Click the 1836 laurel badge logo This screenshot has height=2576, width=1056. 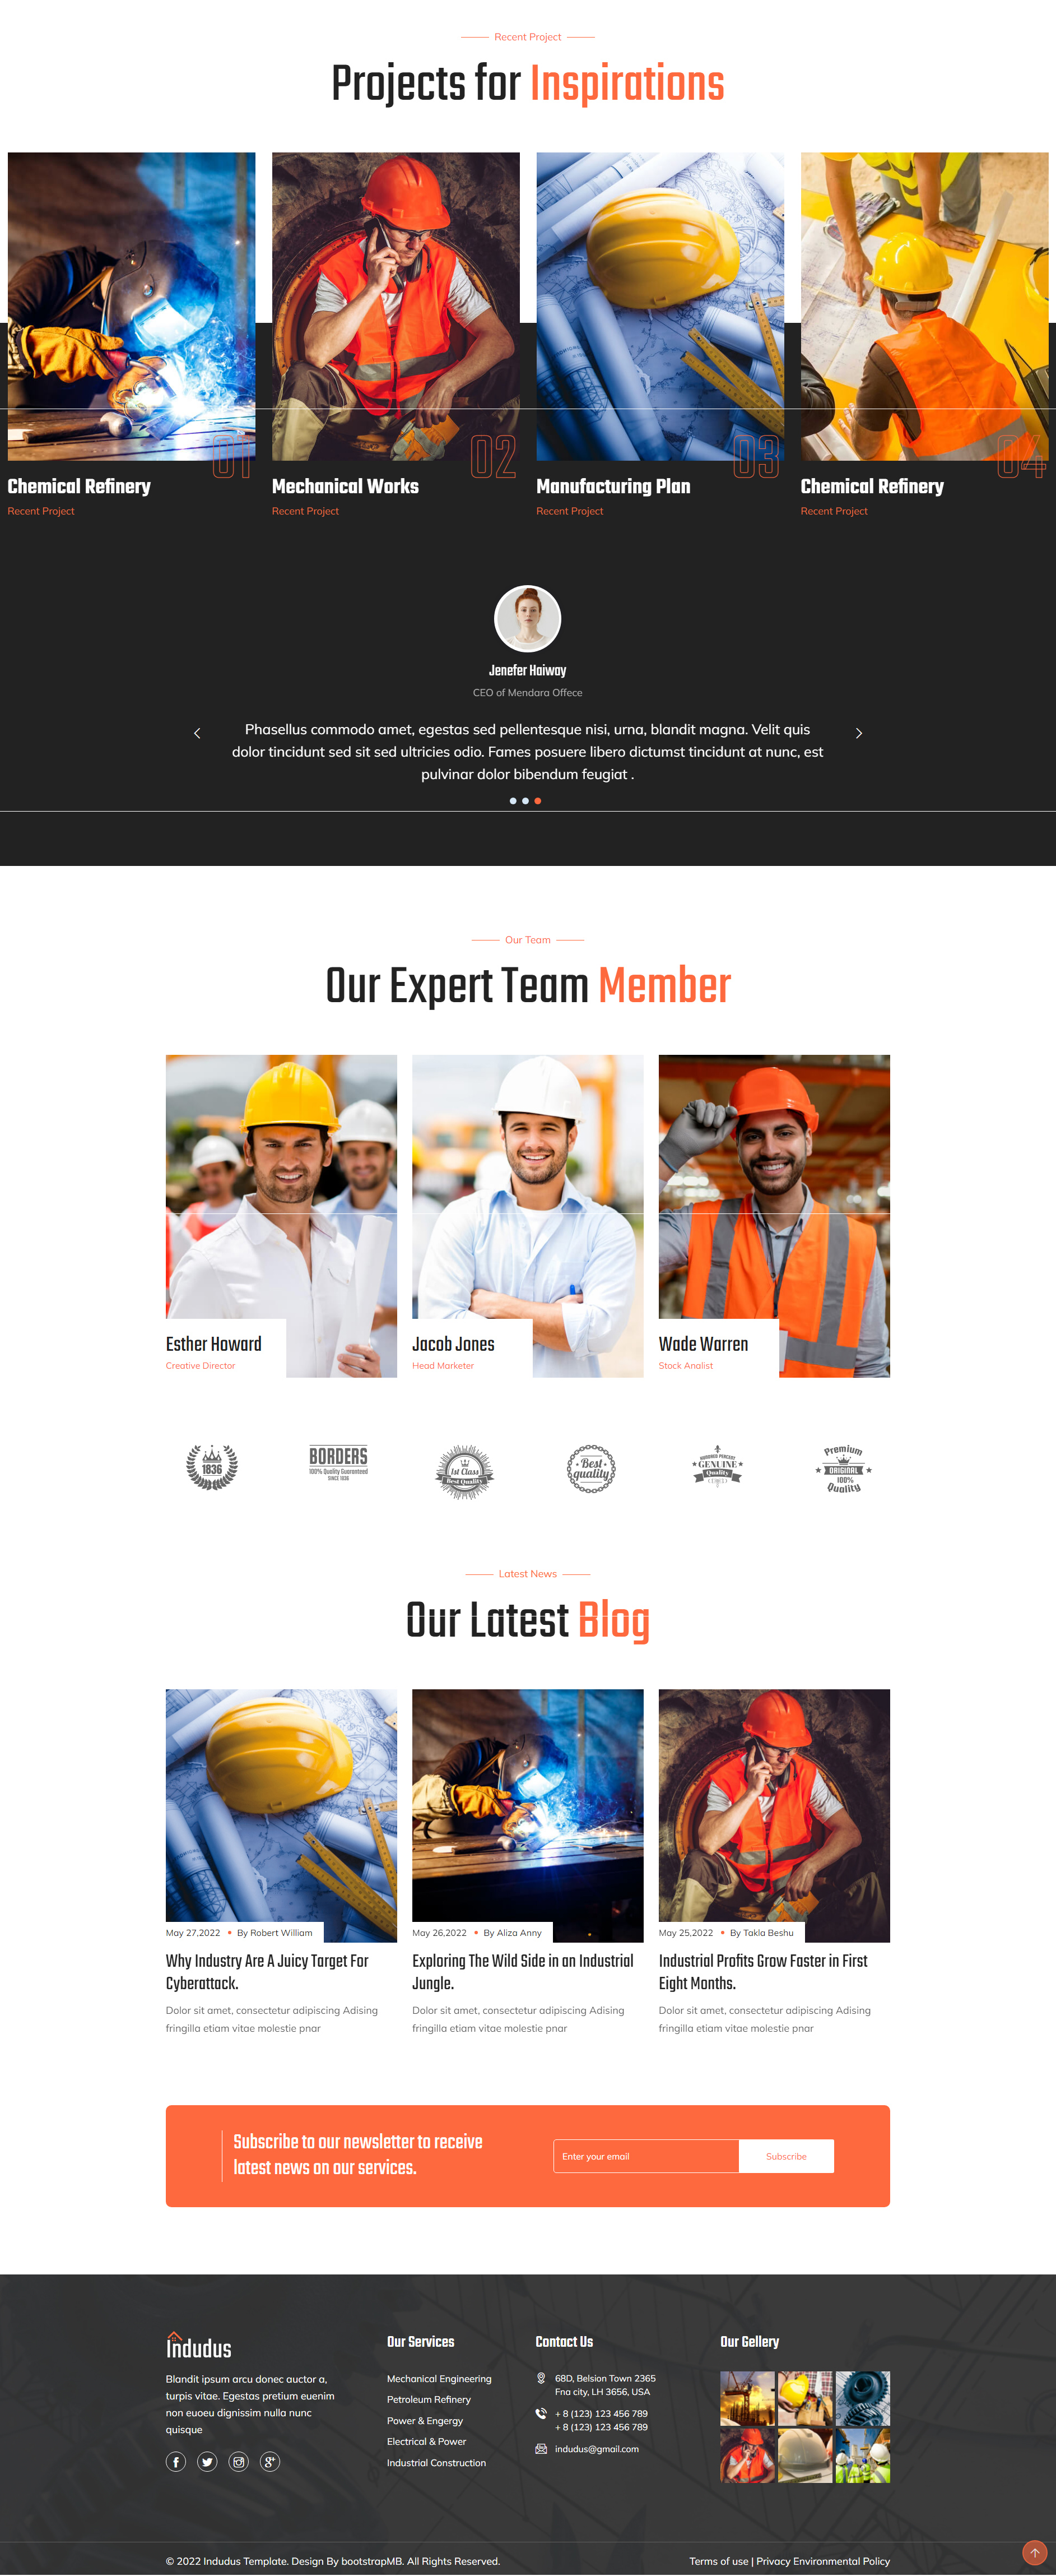tap(212, 1467)
